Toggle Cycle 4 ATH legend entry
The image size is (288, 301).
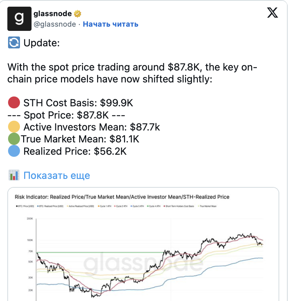pos(155,206)
